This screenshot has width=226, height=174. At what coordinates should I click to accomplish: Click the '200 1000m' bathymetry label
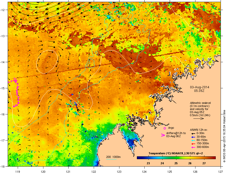(x=113, y=157)
